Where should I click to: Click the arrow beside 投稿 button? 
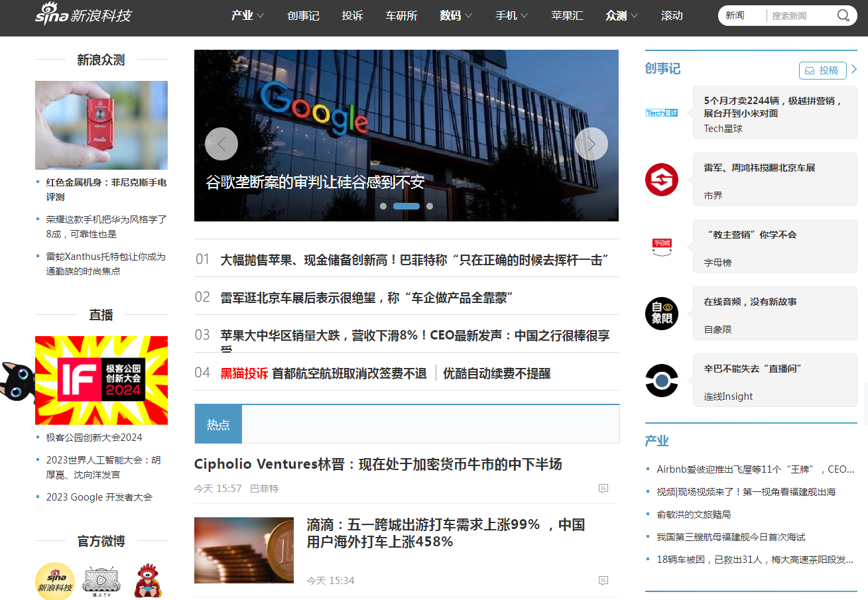854,69
